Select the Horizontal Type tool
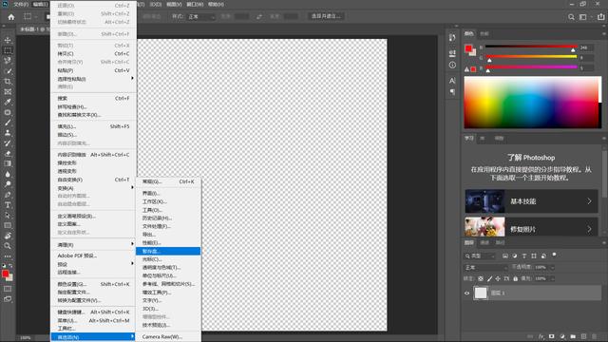Screen dimensions: 608x342 click(8, 205)
